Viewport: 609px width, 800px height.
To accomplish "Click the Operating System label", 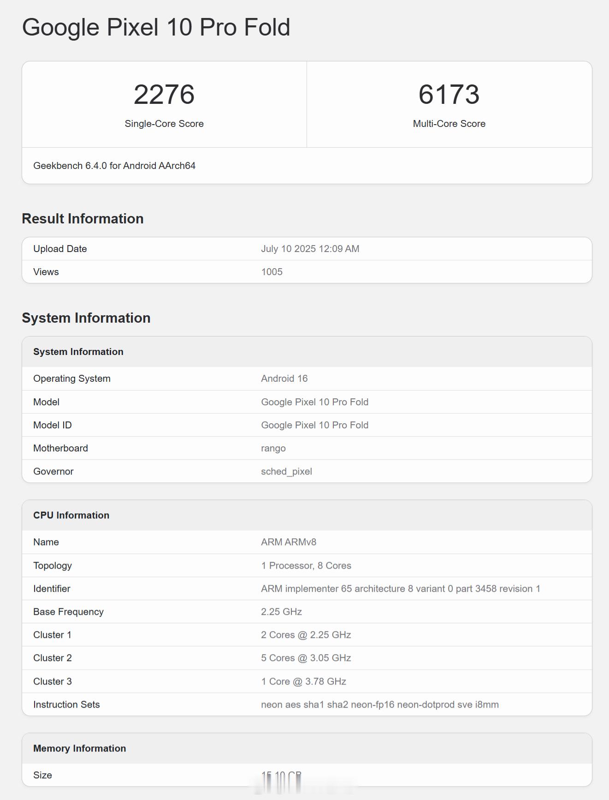I will (x=72, y=379).
